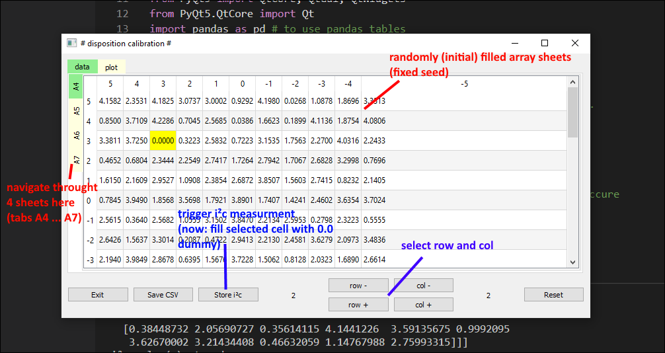The height and width of the screenshot is (353, 665).
Task: Click cell with value 2.3531
Action: 137,101
